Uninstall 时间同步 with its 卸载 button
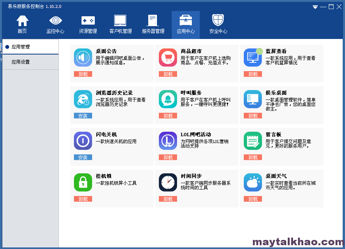345x249 pixels. 168,199
